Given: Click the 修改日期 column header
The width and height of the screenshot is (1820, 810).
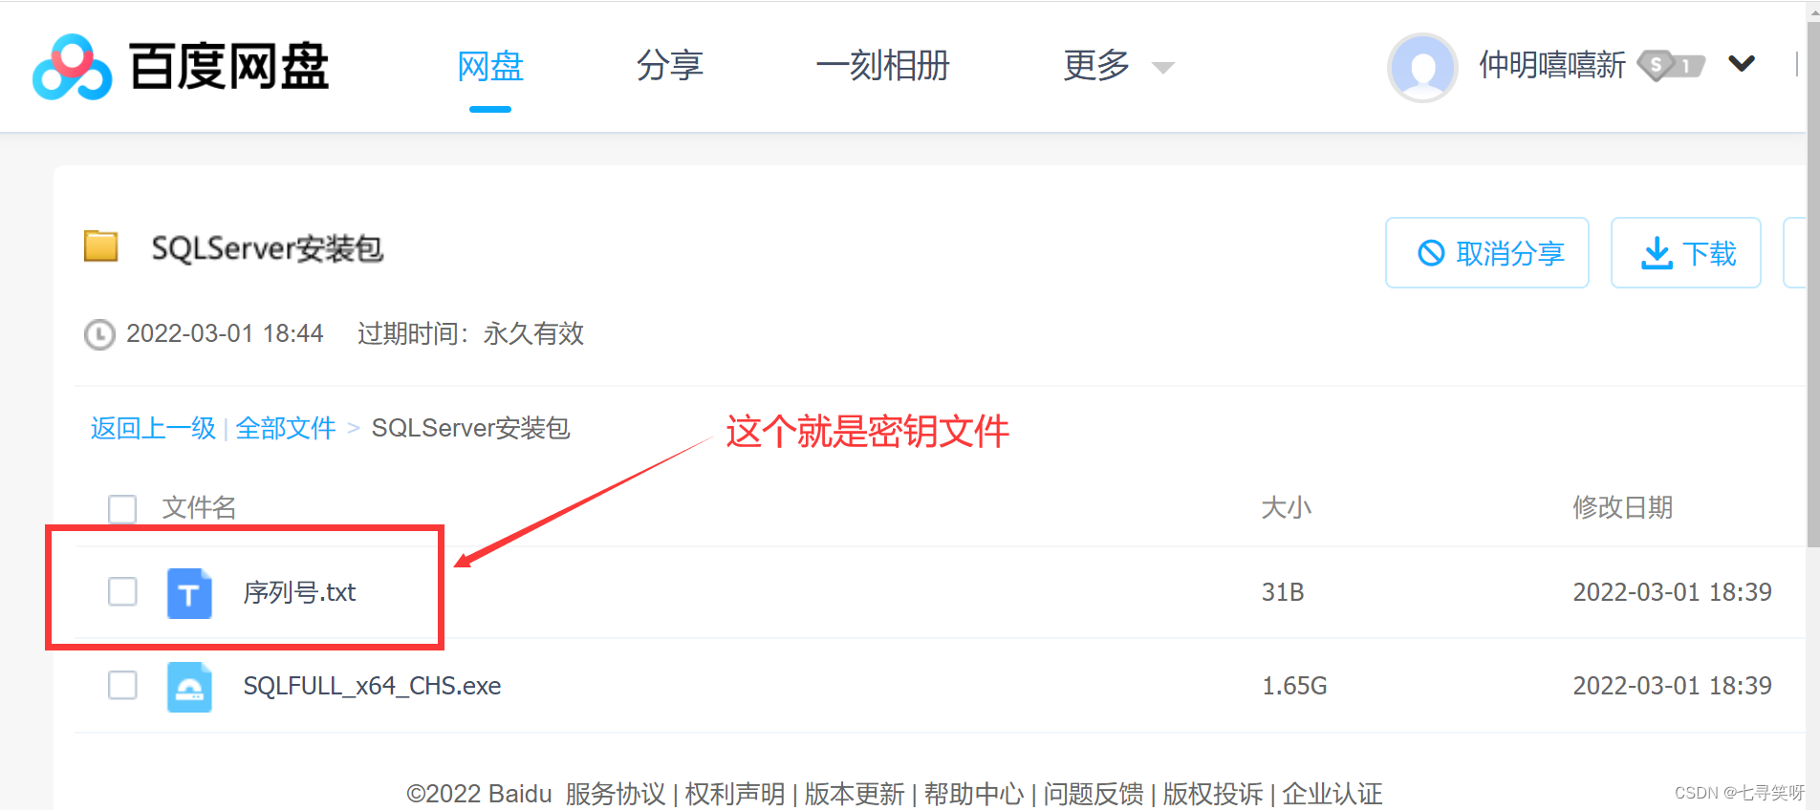Looking at the screenshot, I should [x=1622, y=507].
